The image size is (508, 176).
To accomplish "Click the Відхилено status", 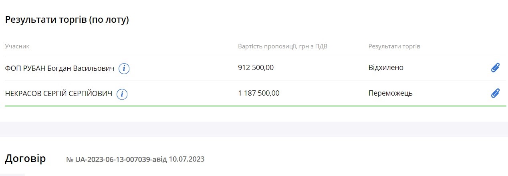I will [x=385, y=68].
